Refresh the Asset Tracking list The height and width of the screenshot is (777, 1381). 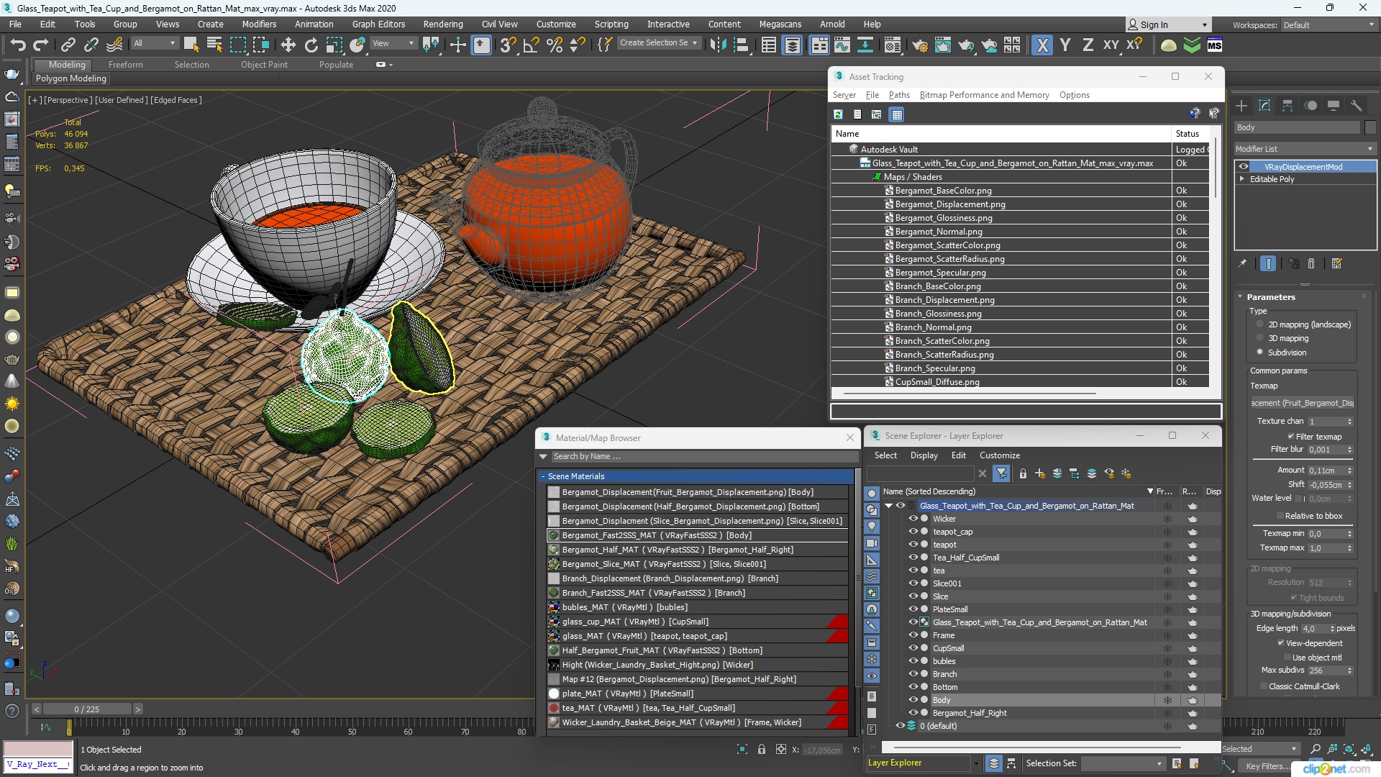point(838,114)
